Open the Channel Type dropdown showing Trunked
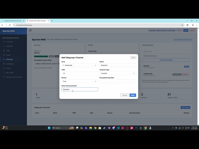Screen dimensions: 199x149 [118, 73]
